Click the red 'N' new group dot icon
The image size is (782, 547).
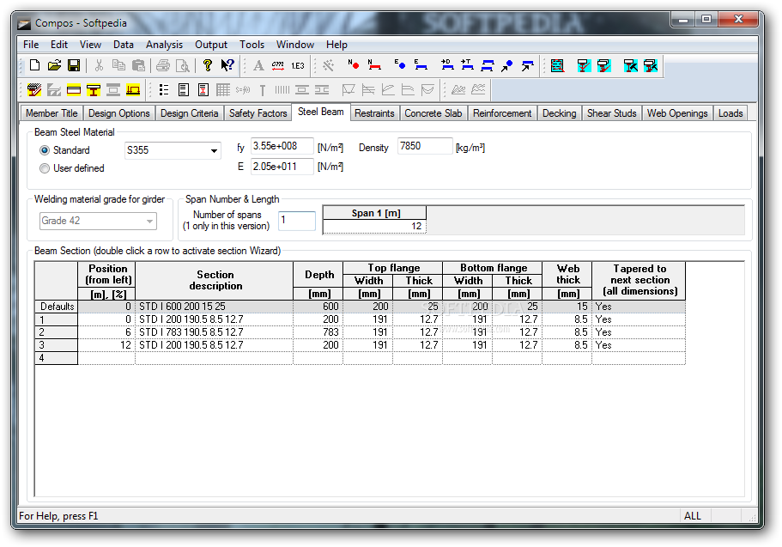(354, 64)
